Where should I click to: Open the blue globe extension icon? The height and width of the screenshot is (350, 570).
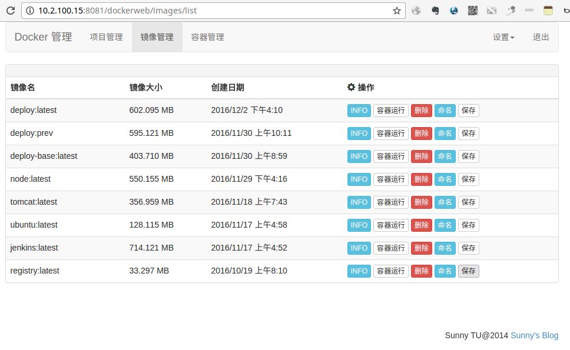[x=453, y=11]
